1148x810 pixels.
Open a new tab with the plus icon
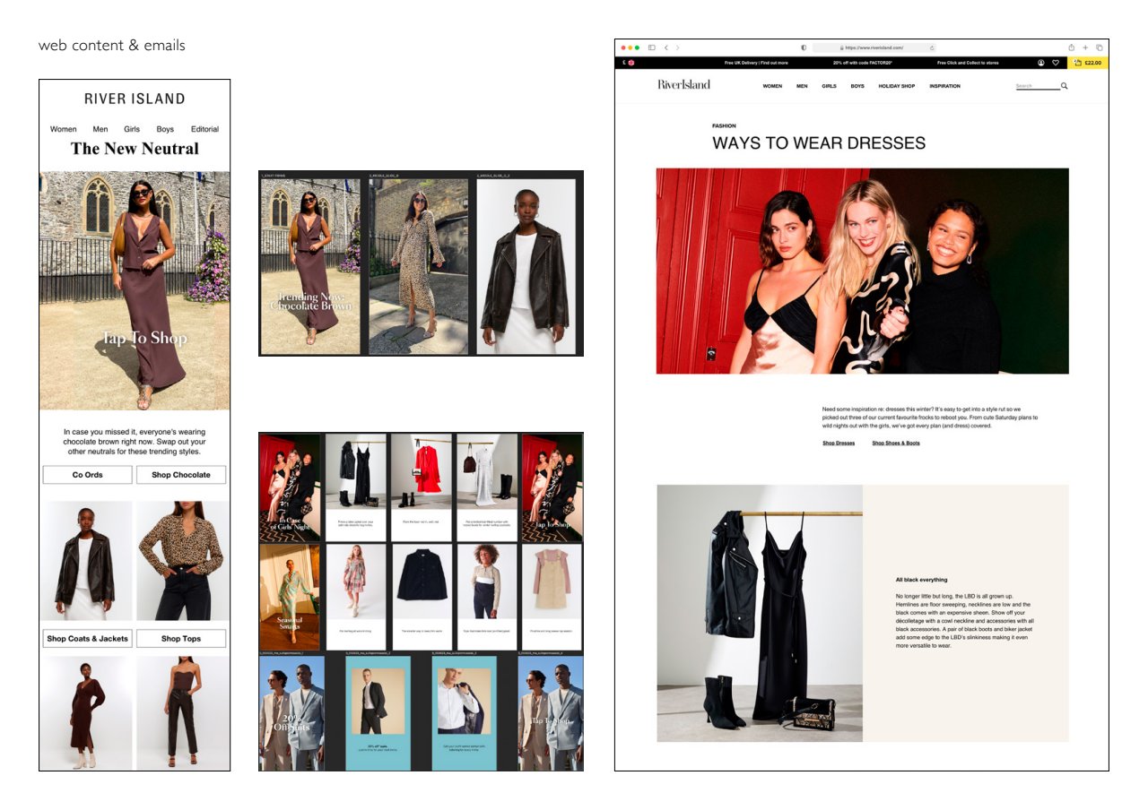[x=1085, y=47]
